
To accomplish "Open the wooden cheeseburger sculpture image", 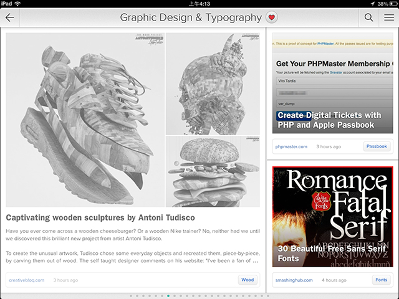I will [213, 172].
